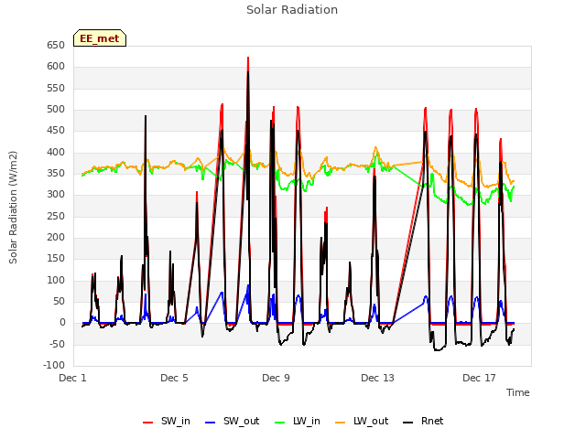The width and height of the screenshot is (586, 439).
Task: Click the Dec 5 x-axis tick label
Action: point(174,378)
